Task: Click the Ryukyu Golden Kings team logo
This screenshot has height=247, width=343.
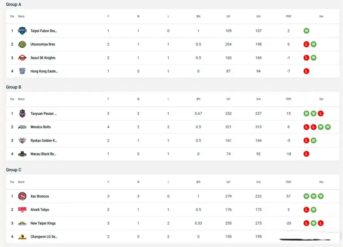Action: [22, 140]
